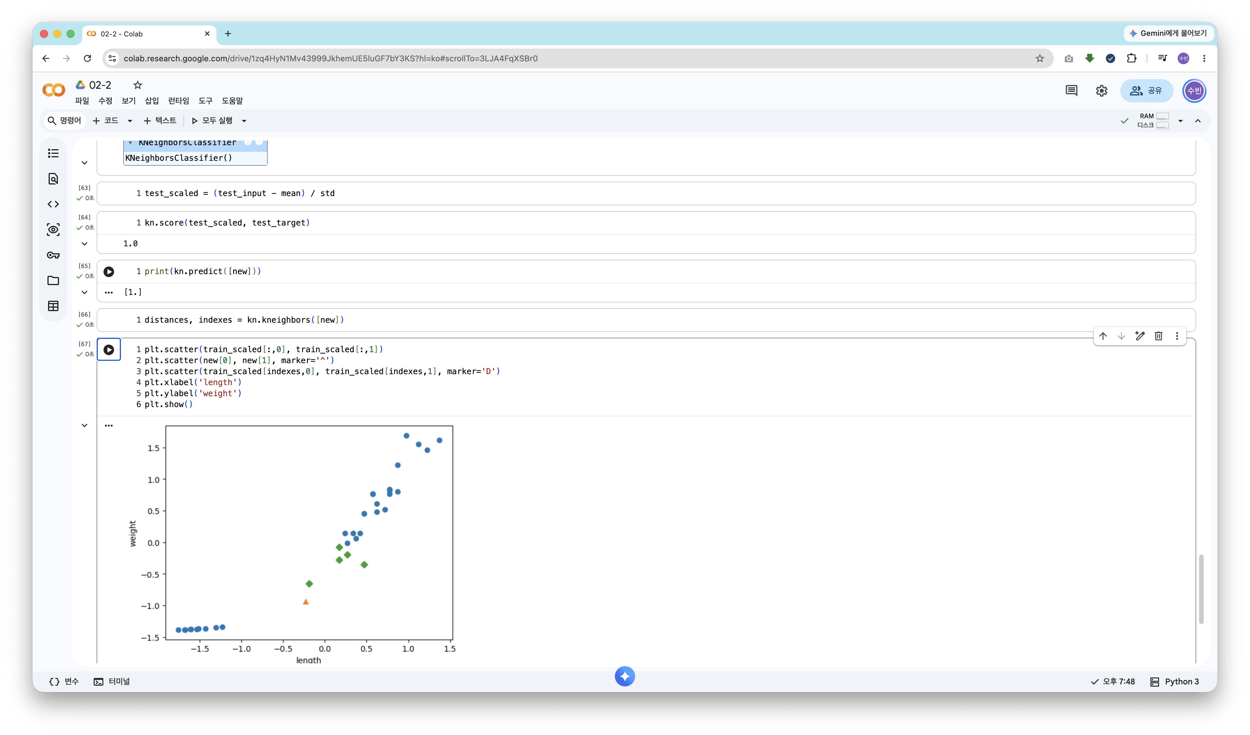This screenshot has width=1250, height=735.
Task: Move cell up with arrow icon
Action: (x=1103, y=336)
